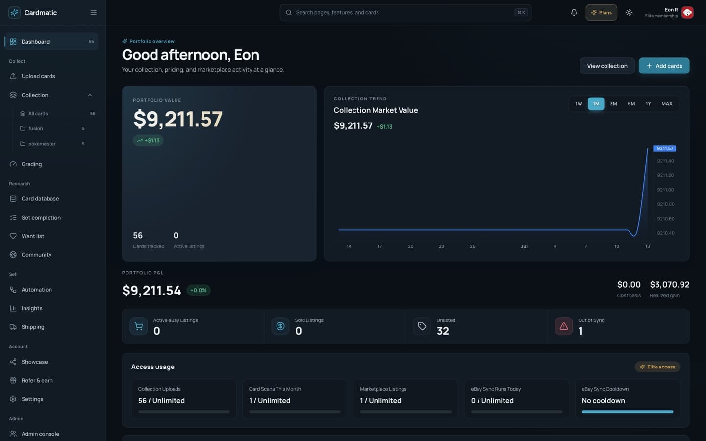The height and width of the screenshot is (441, 706).
Task: Click the 9211.57 chart value marker
Action: [665, 148]
